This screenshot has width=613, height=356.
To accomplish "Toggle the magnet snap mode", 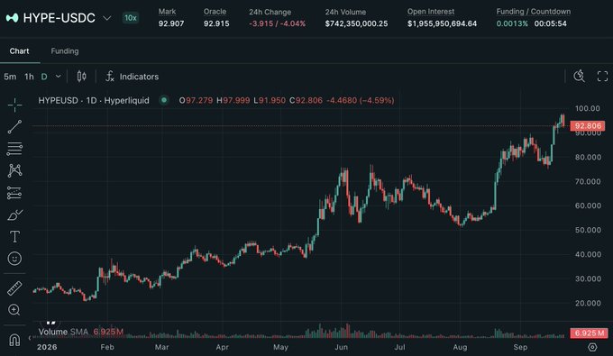I will (x=14, y=340).
